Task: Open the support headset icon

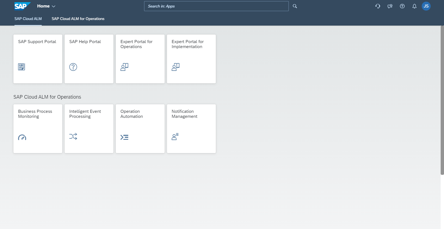Action: 378,6
